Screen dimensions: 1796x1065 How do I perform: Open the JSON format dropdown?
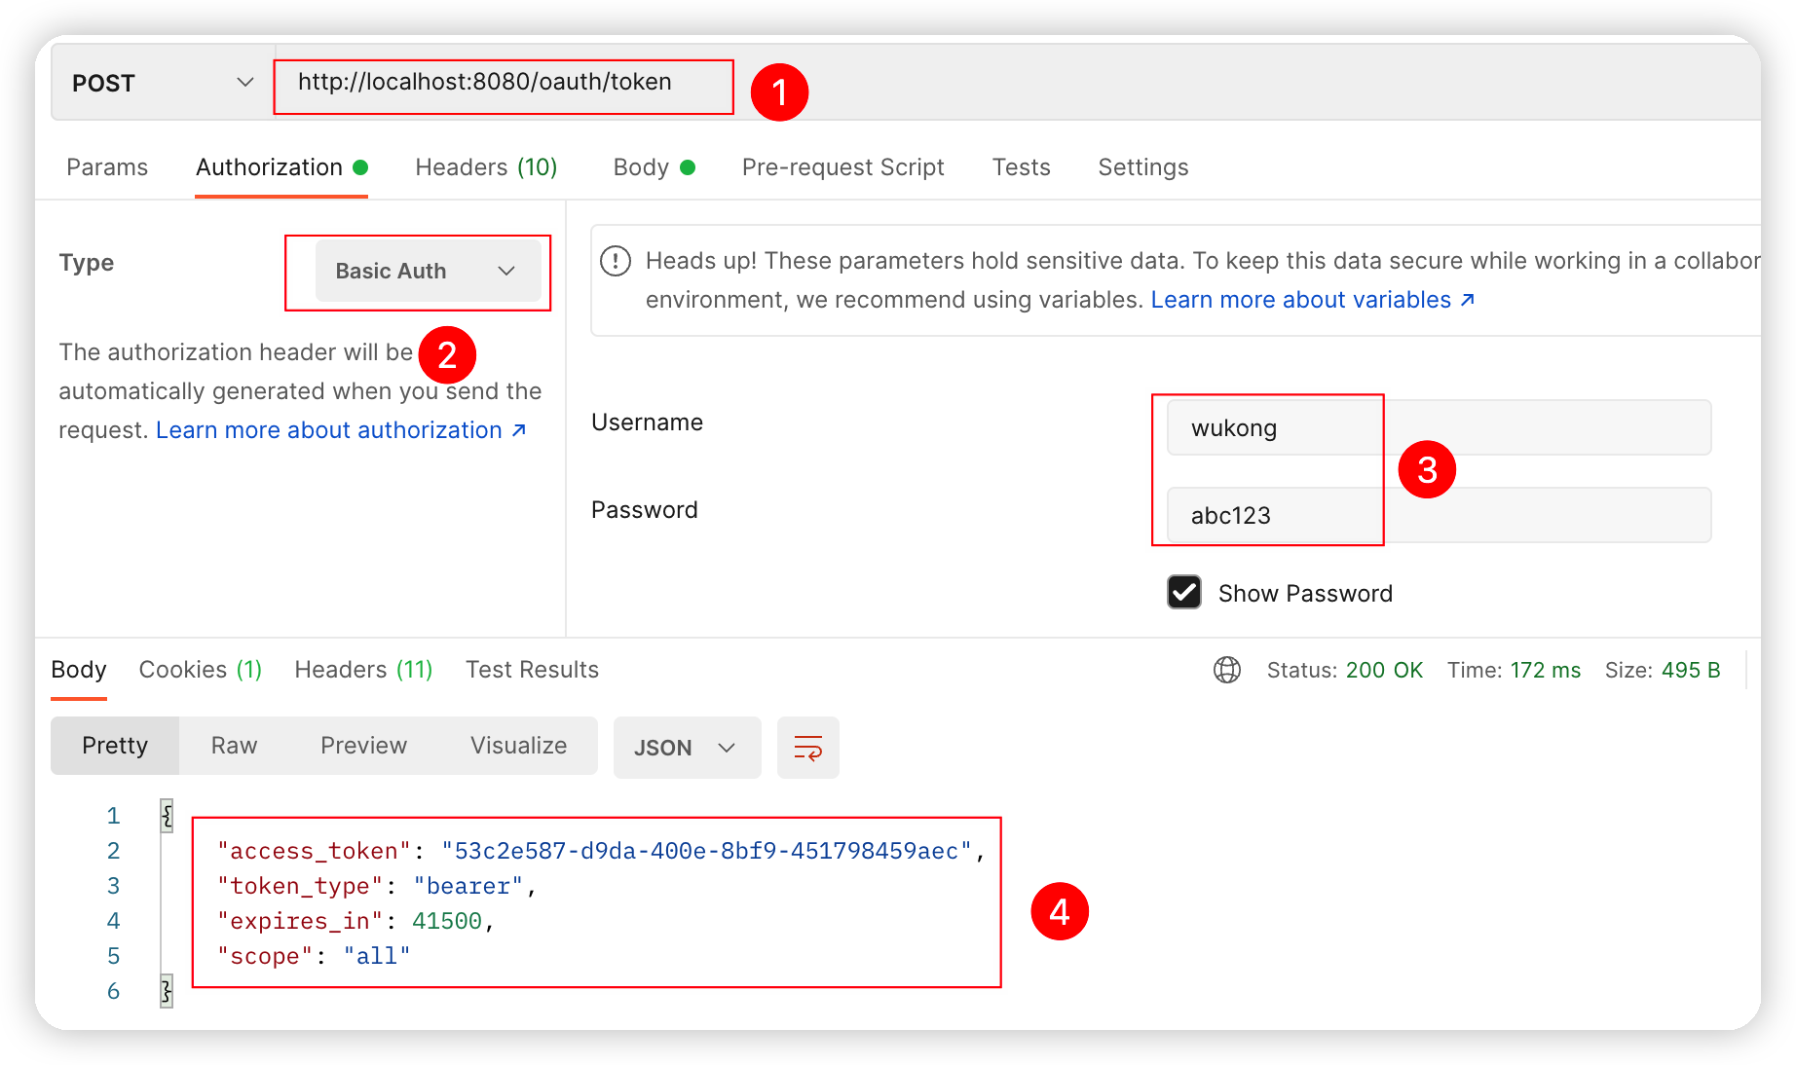pyautogui.click(x=686, y=748)
